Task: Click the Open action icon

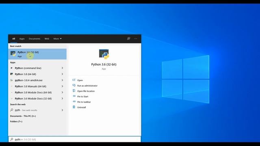Action: (74, 80)
